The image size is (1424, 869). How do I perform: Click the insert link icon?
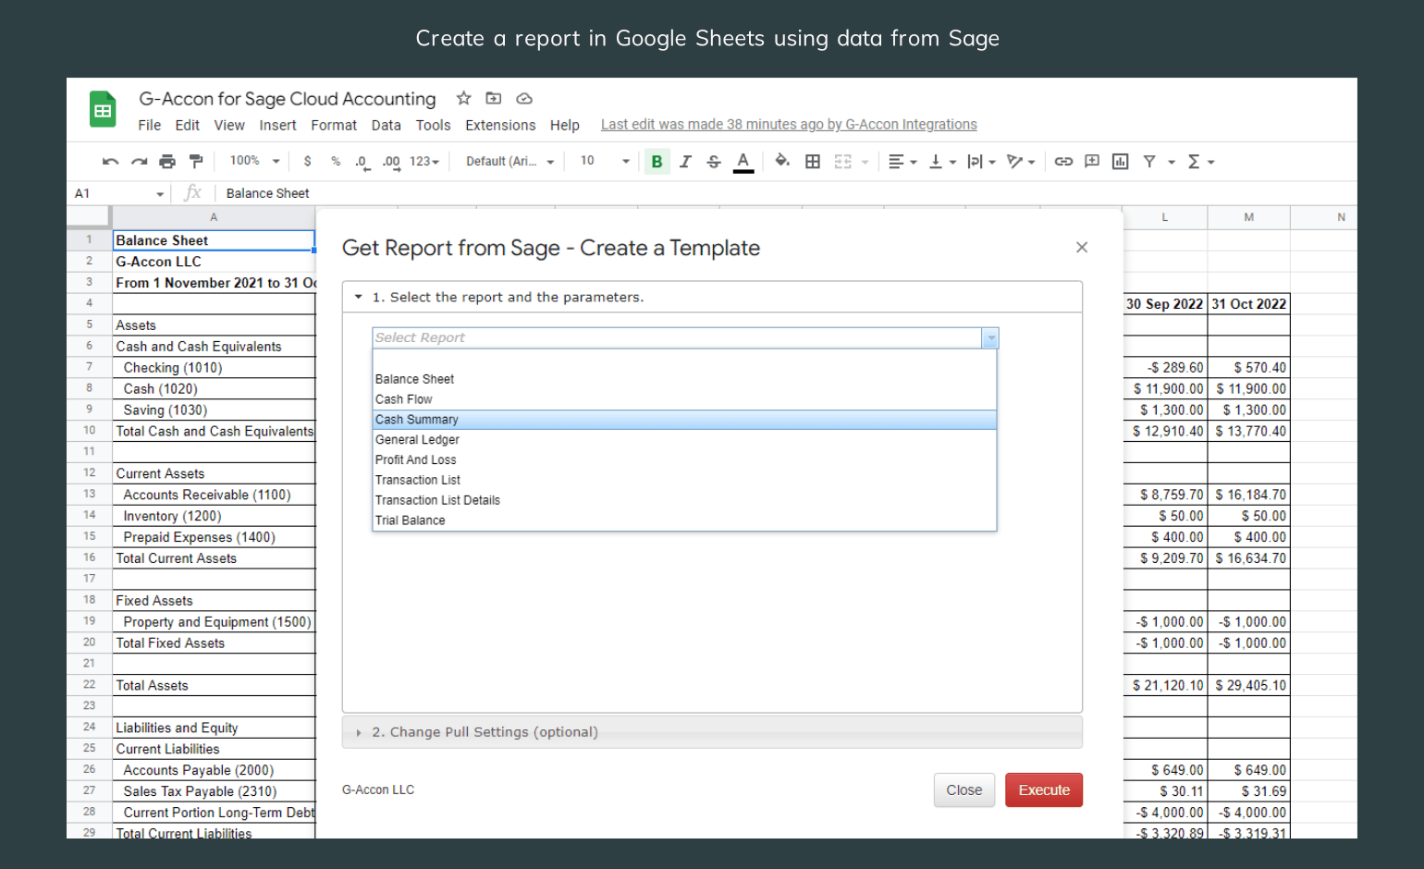(x=1063, y=162)
